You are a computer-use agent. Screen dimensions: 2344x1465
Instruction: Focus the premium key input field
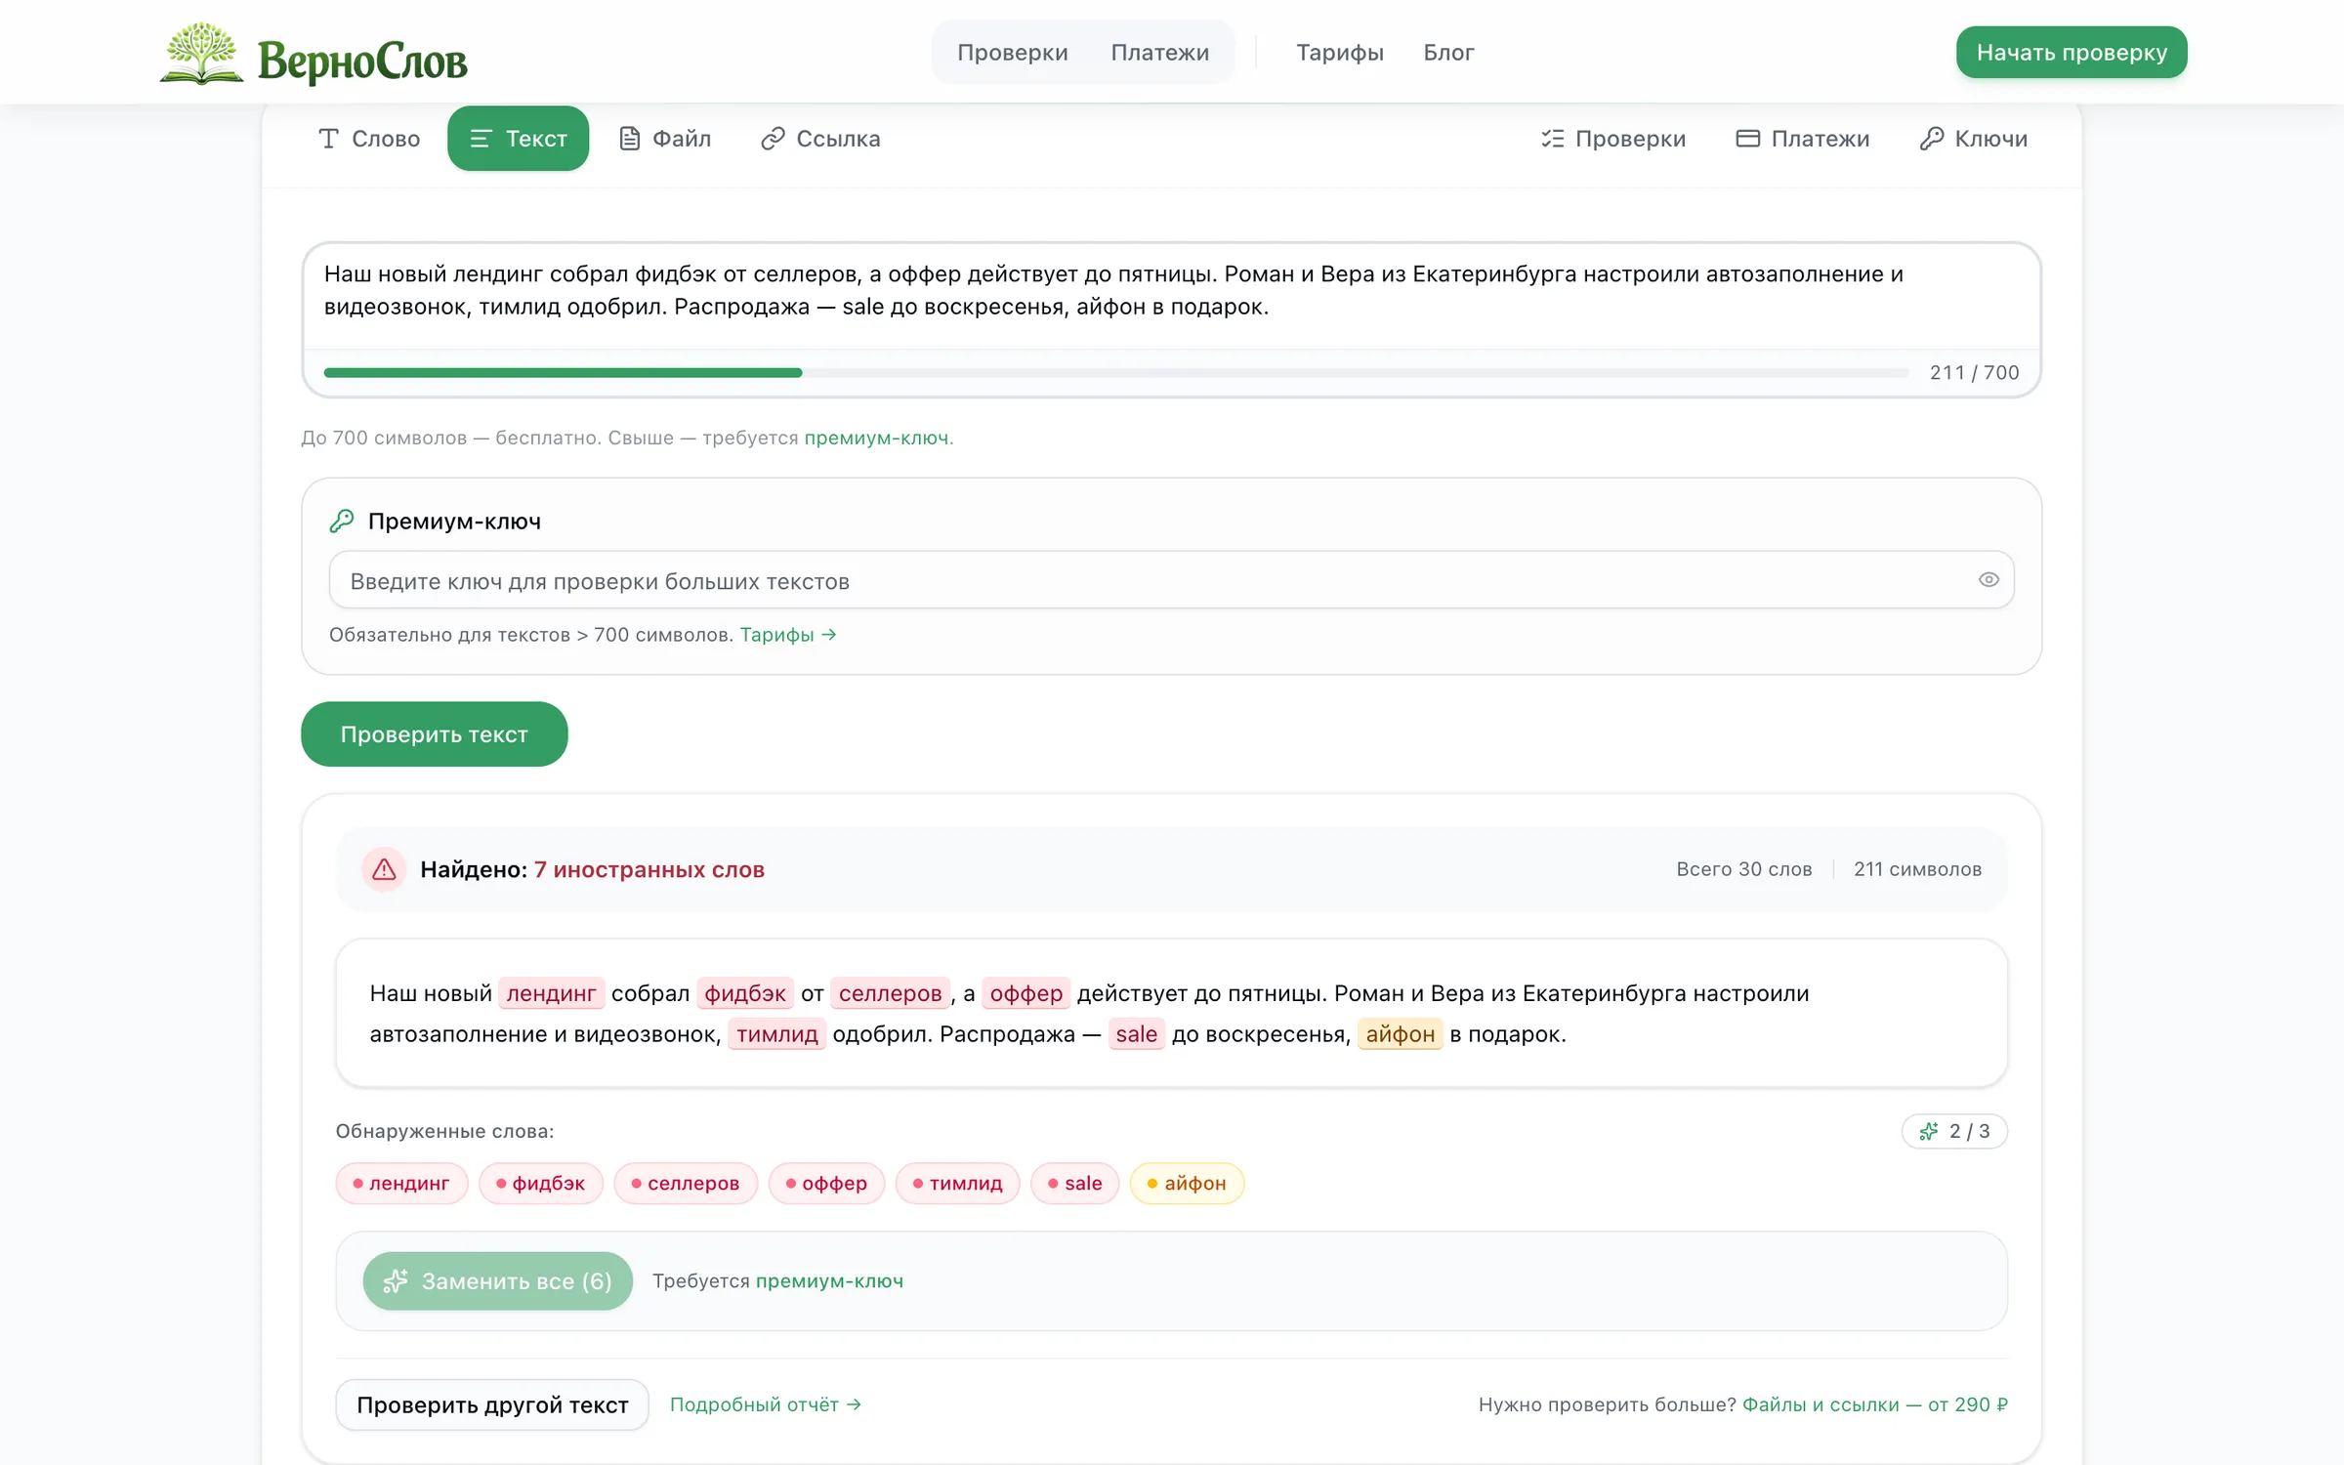point(1172,580)
